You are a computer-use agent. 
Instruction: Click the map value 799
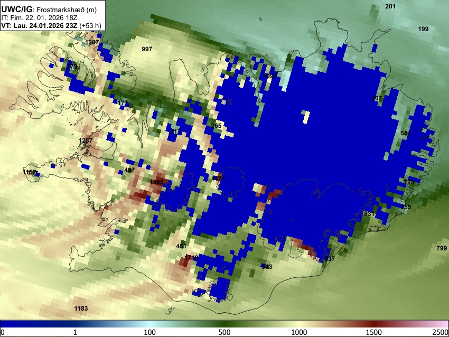442,248
